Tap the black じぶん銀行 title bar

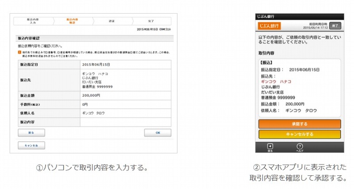point(300,16)
